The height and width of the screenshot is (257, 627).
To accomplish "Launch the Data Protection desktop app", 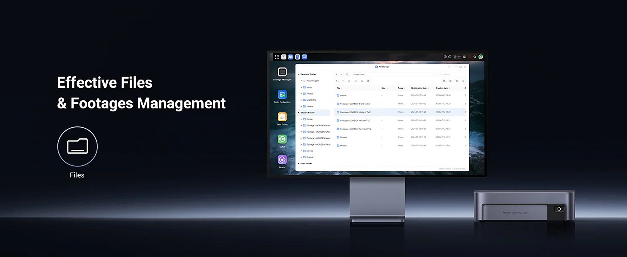I will [282, 97].
